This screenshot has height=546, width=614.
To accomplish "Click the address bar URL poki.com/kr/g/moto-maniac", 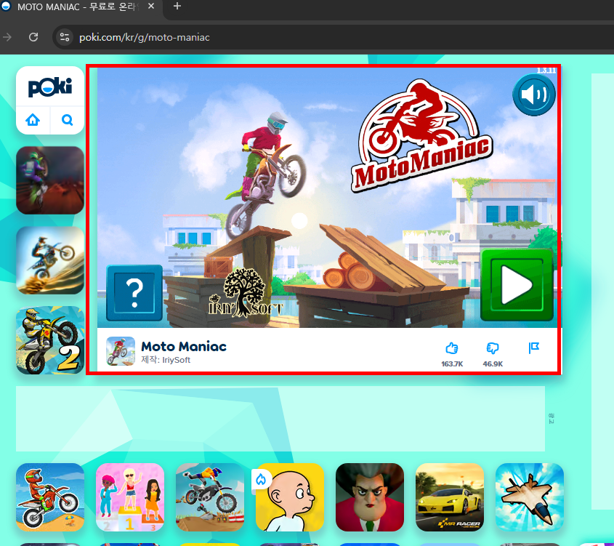I will [x=145, y=37].
